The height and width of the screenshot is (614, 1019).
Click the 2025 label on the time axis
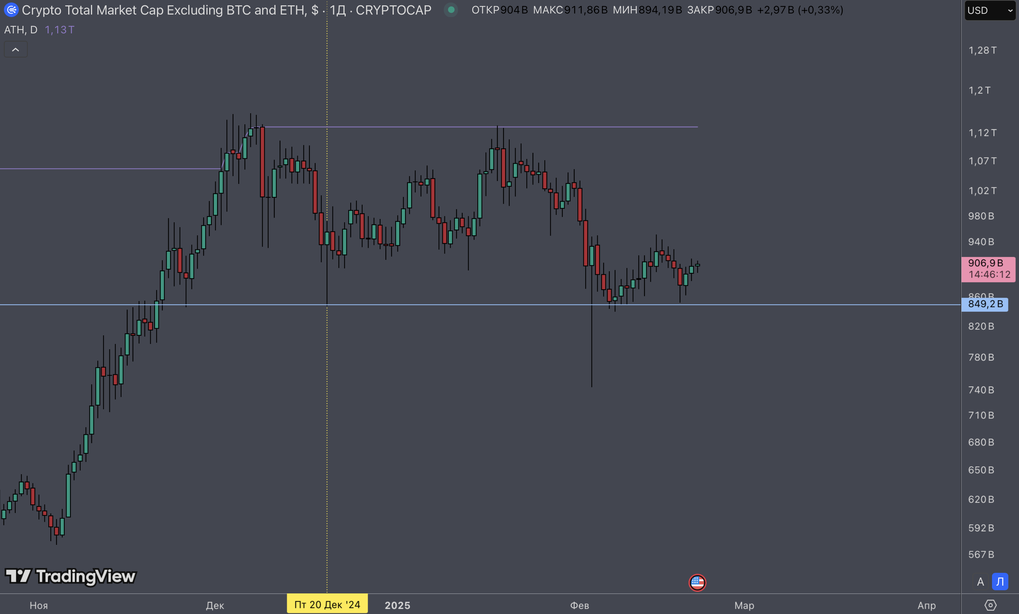pos(398,605)
